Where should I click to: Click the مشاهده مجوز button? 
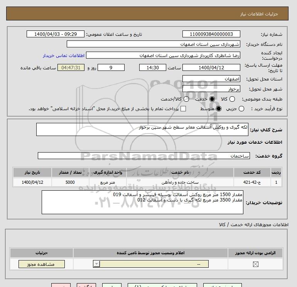(x=42, y=264)
